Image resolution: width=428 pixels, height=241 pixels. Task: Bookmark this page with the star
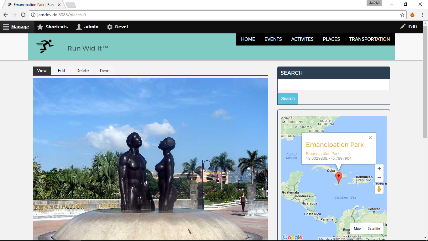click(402, 15)
